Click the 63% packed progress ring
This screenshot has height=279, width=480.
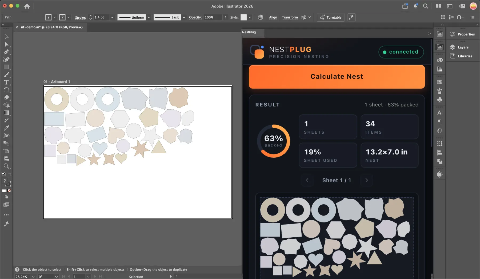pyautogui.click(x=274, y=141)
